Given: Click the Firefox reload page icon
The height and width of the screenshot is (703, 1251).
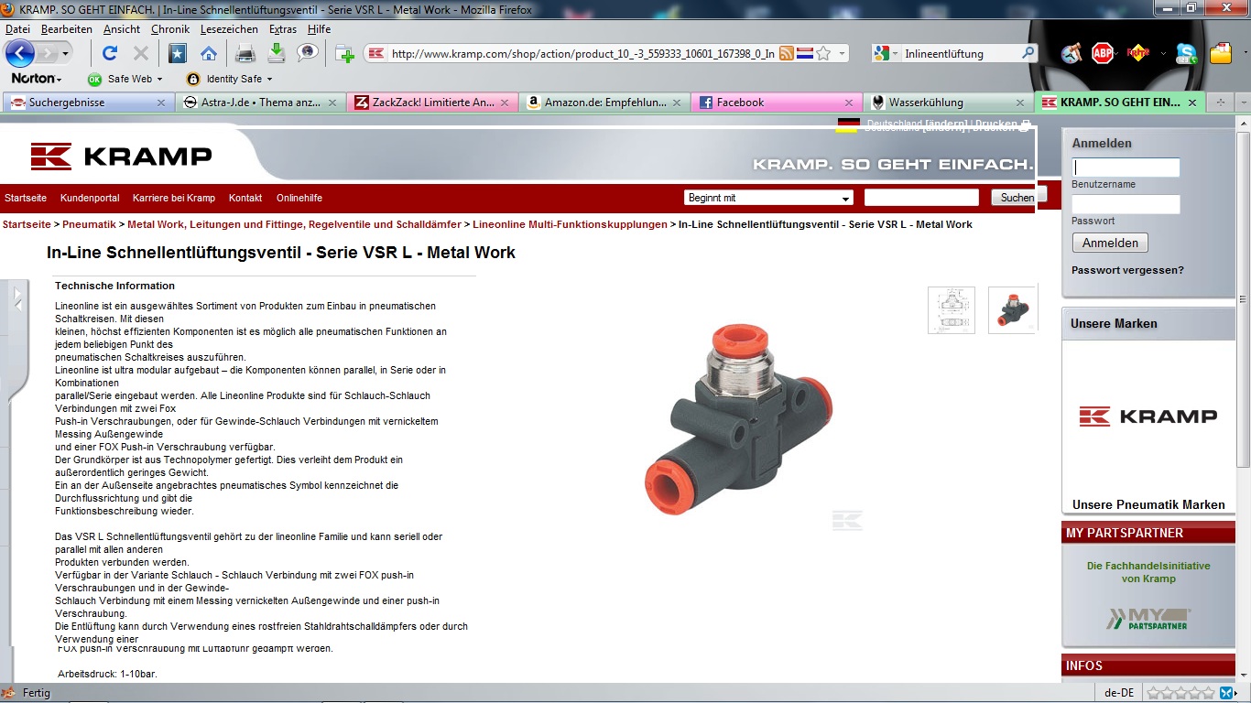Looking at the screenshot, I should (x=110, y=53).
